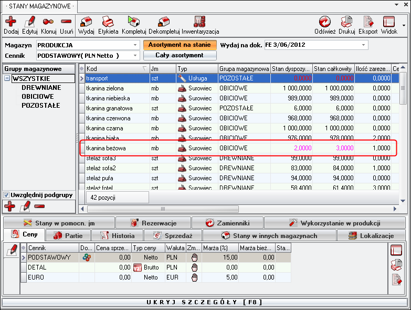Screen dimensions: 411x310
Task: Click the Klonuj toolbar icon
Action: pos(49,22)
